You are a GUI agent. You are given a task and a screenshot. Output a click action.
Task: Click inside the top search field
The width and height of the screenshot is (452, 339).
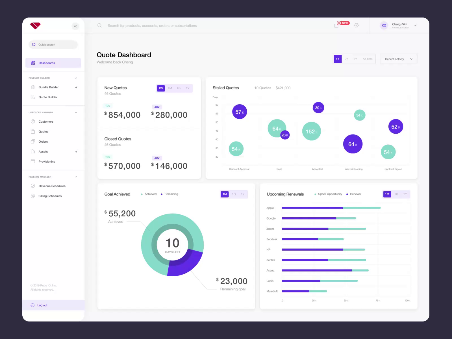(x=169, y=25)
